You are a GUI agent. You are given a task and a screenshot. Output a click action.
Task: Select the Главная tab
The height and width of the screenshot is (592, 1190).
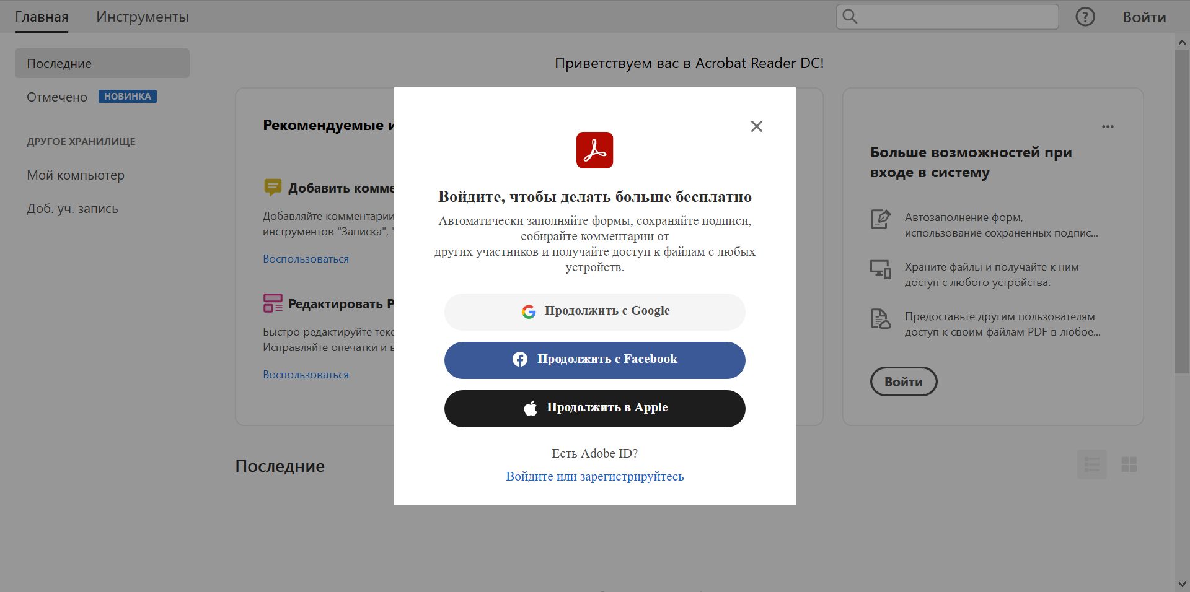tap(41, 17)
